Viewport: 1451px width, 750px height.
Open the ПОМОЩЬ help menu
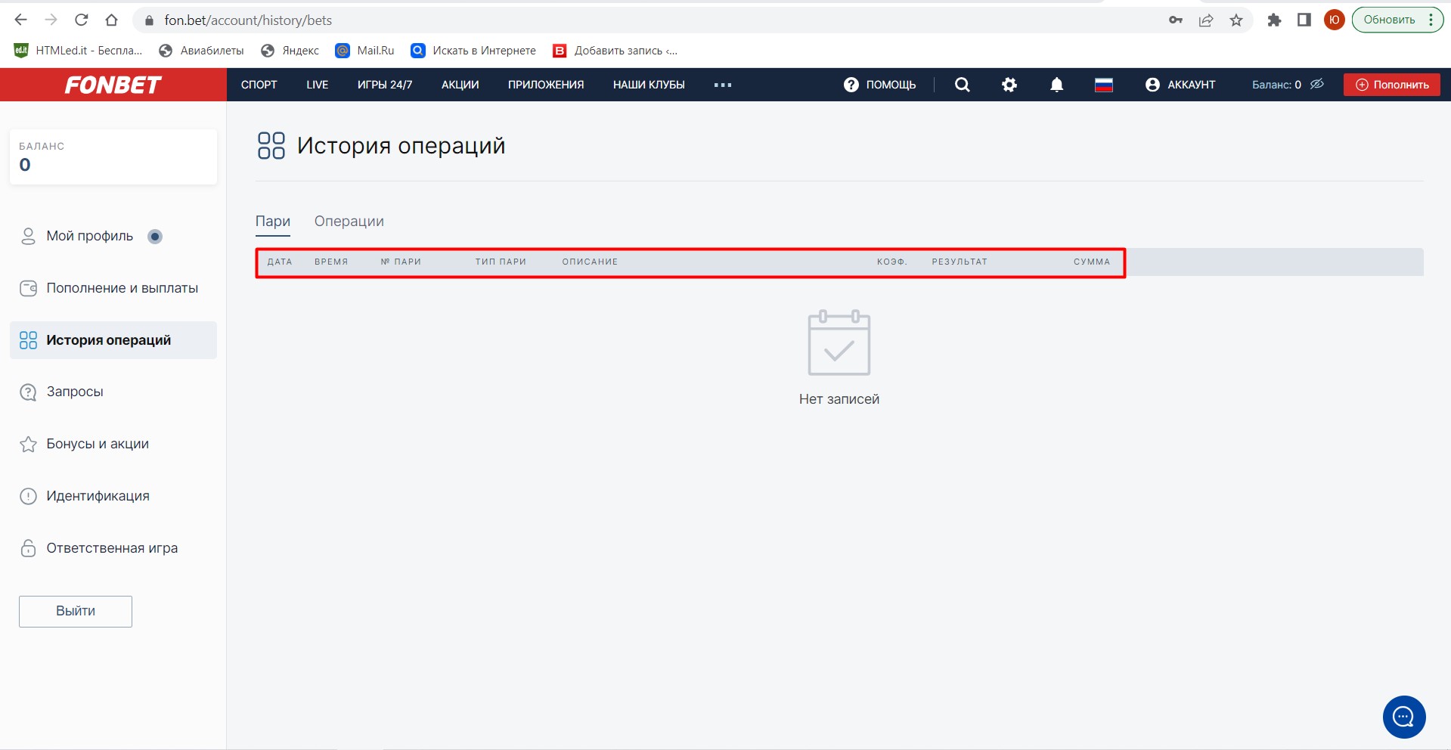pos(880,85)
